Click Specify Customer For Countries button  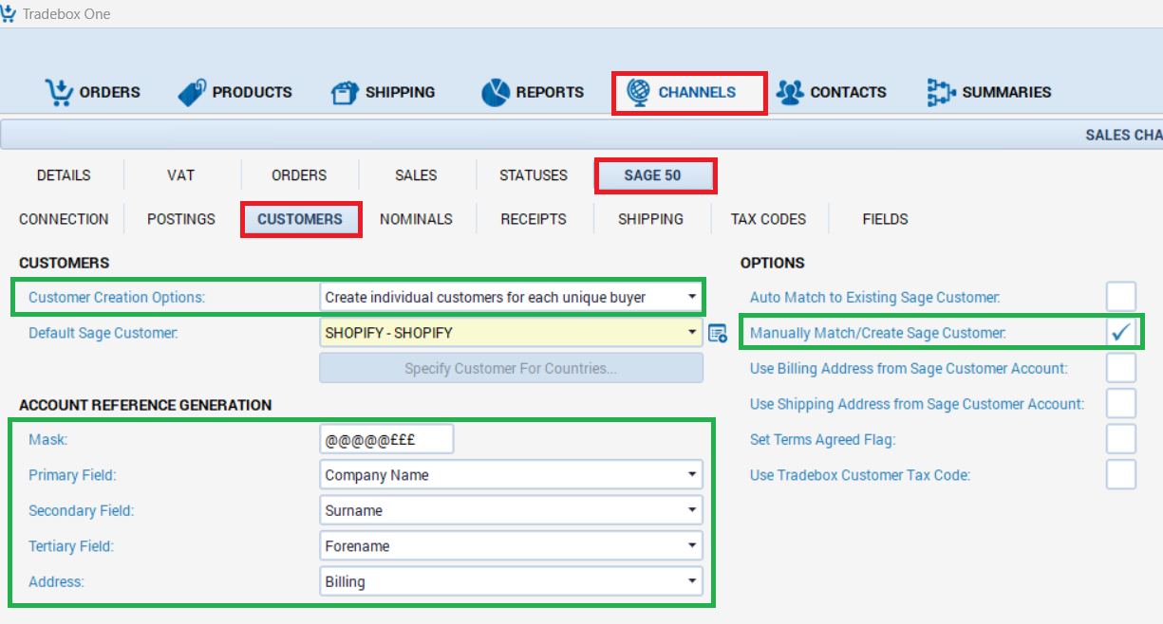(x=511, y=367)
